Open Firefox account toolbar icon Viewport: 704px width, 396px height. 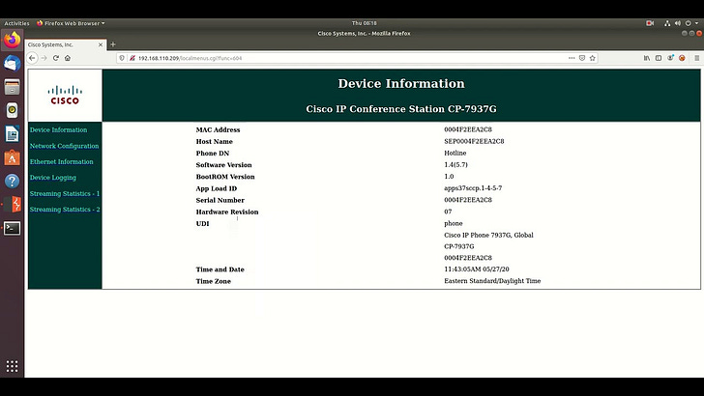click(670, 58)
